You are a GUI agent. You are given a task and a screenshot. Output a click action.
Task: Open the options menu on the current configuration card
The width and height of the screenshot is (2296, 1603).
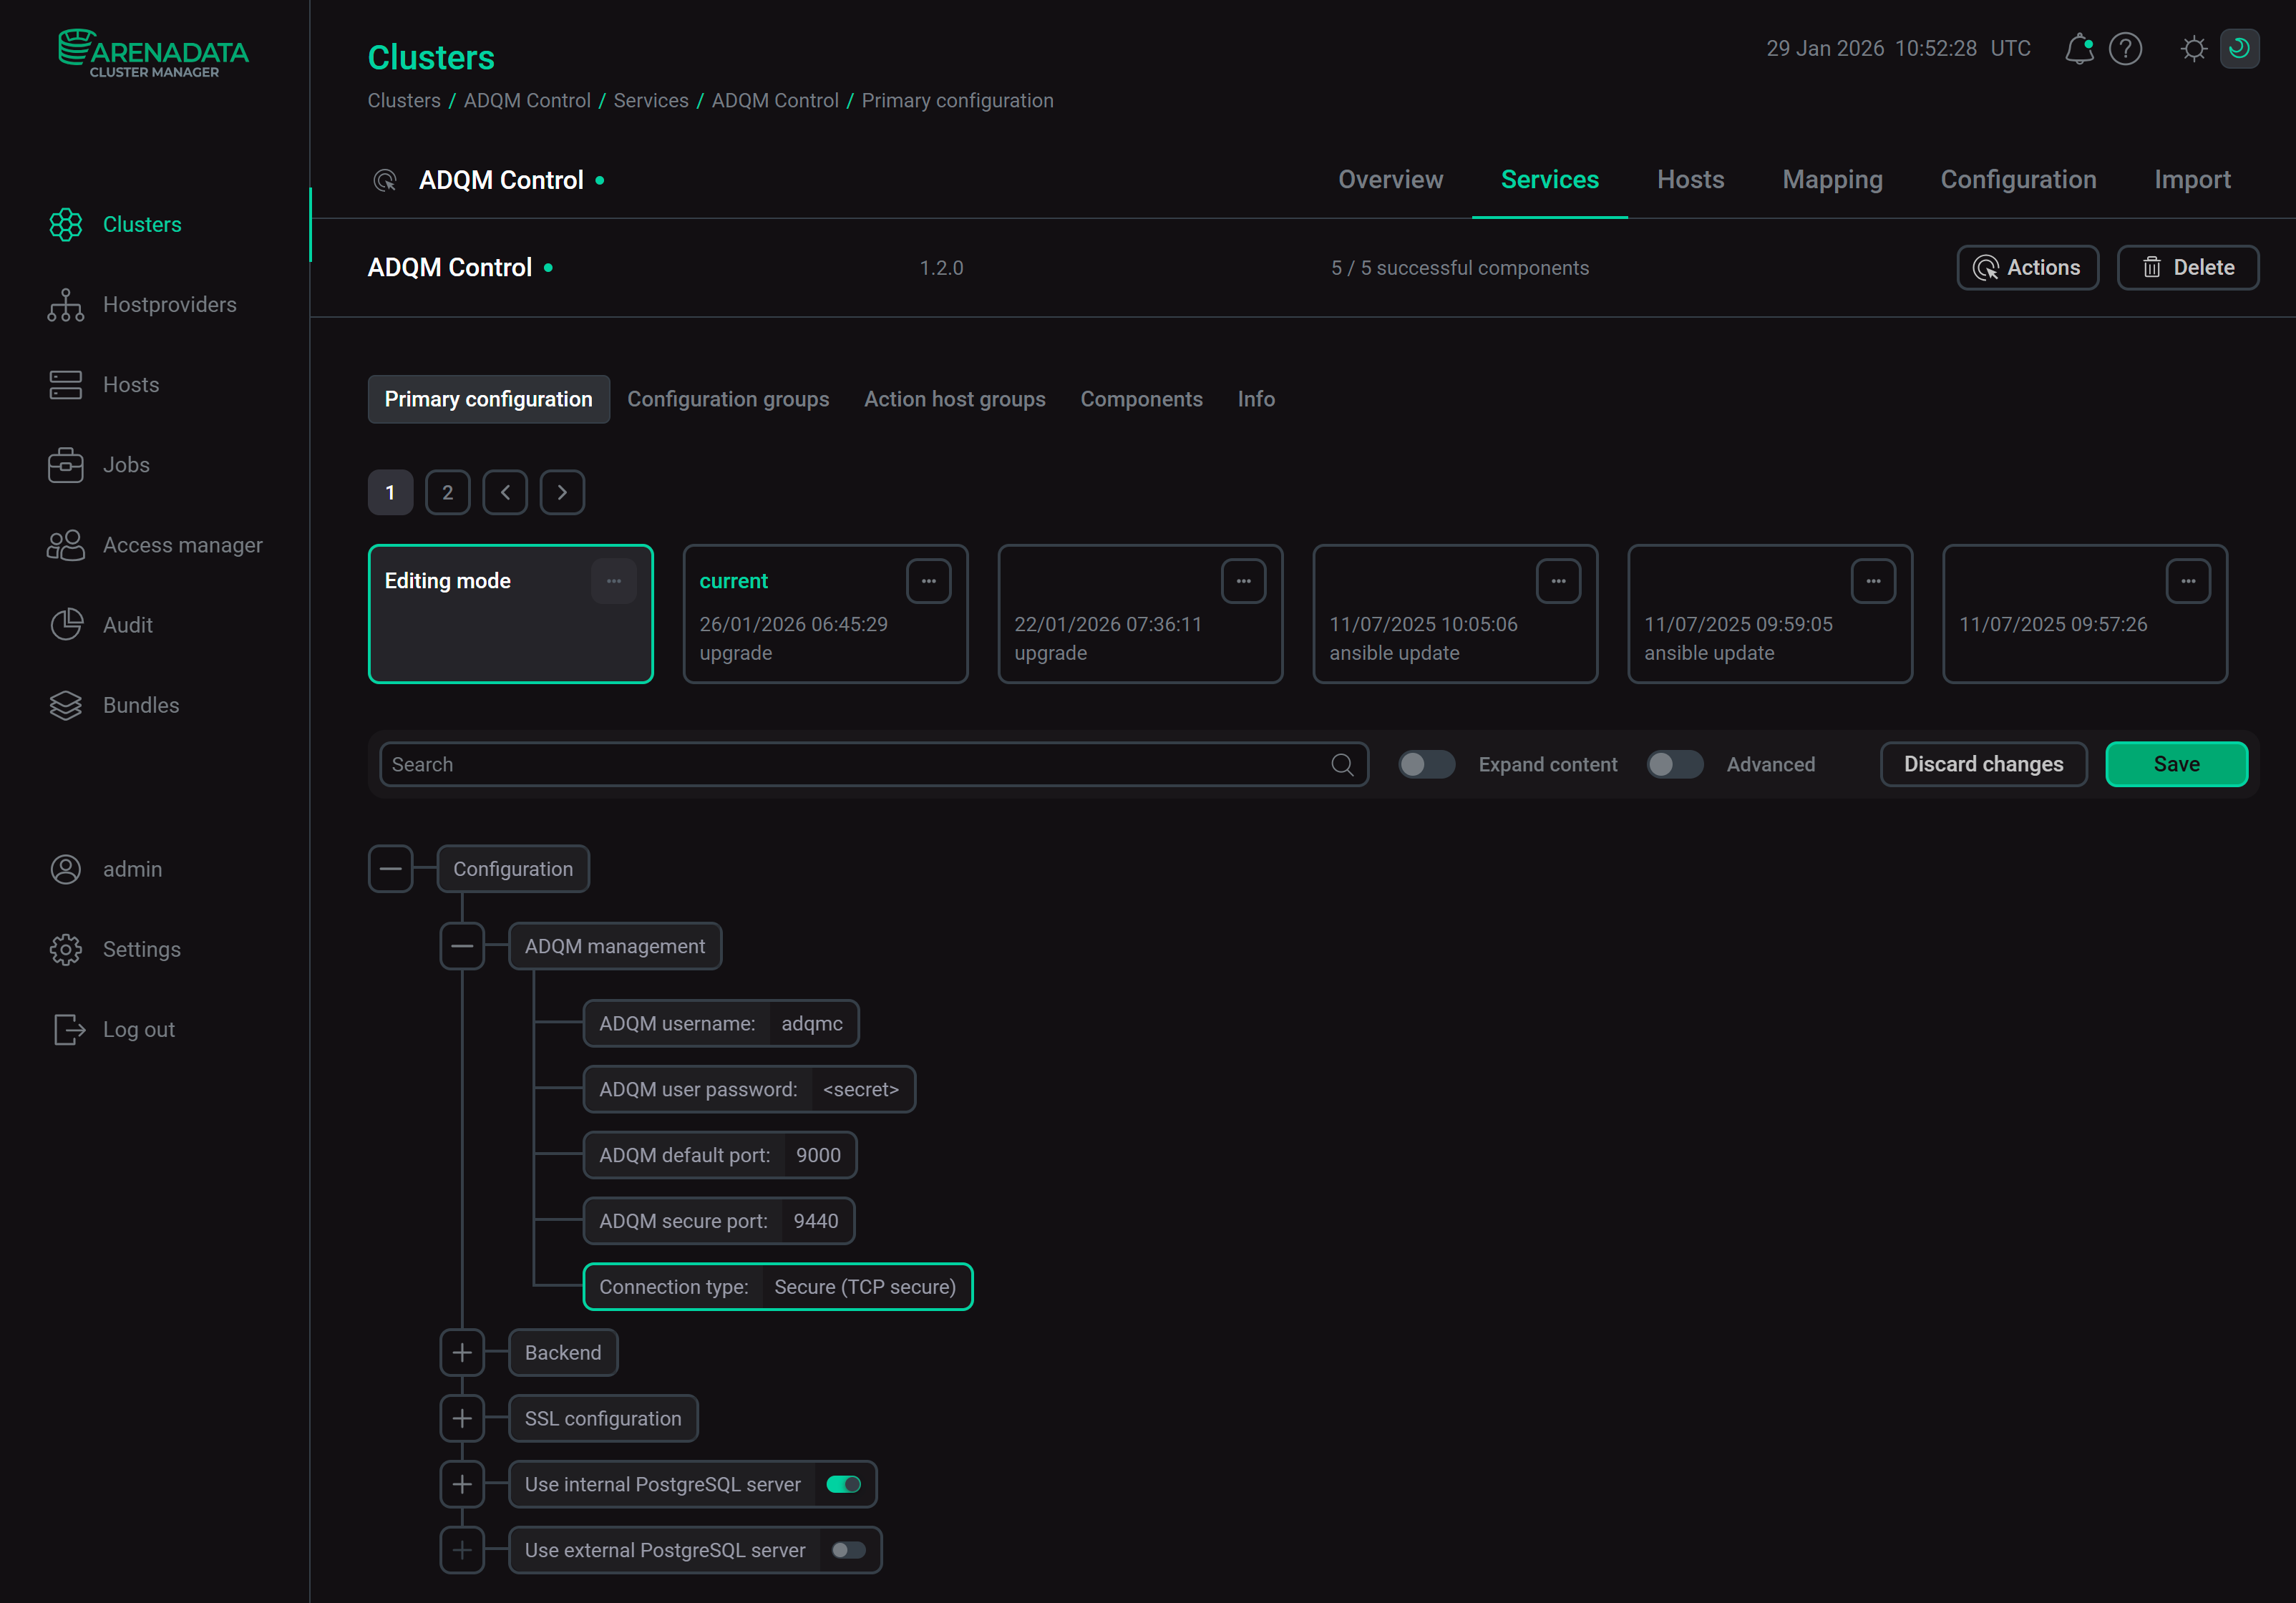pyautogui.click(x=928, y=580)
